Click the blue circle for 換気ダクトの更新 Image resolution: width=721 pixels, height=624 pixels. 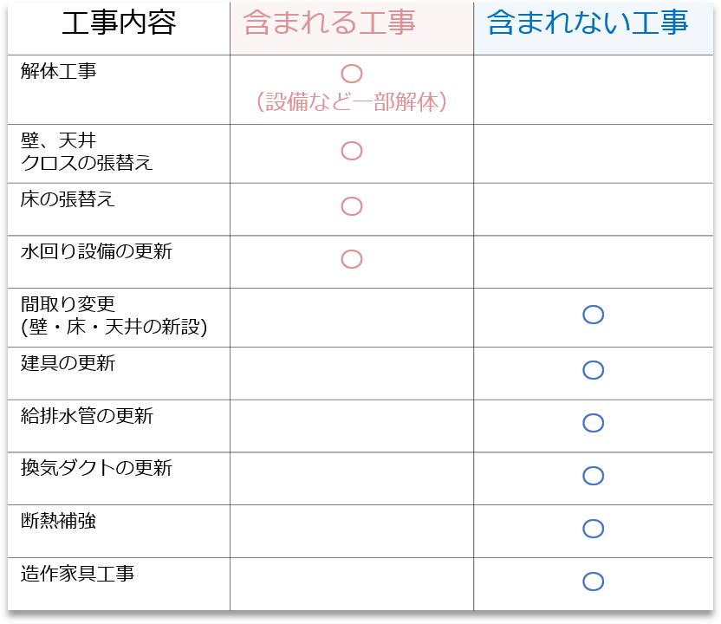[593, 476]
